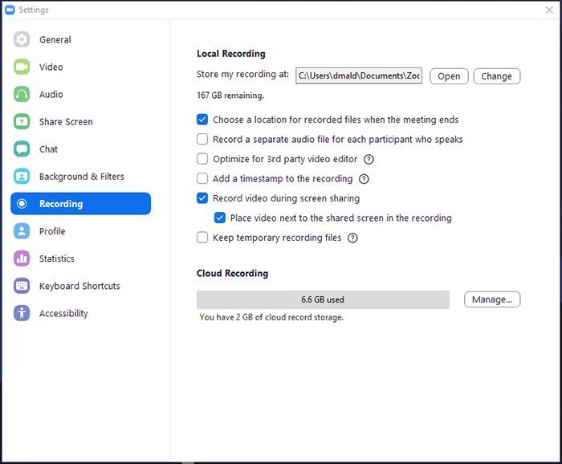Viewport: 562px width, 464px height.
Task: Click Open to view recording folder
Action: (449, 76)
